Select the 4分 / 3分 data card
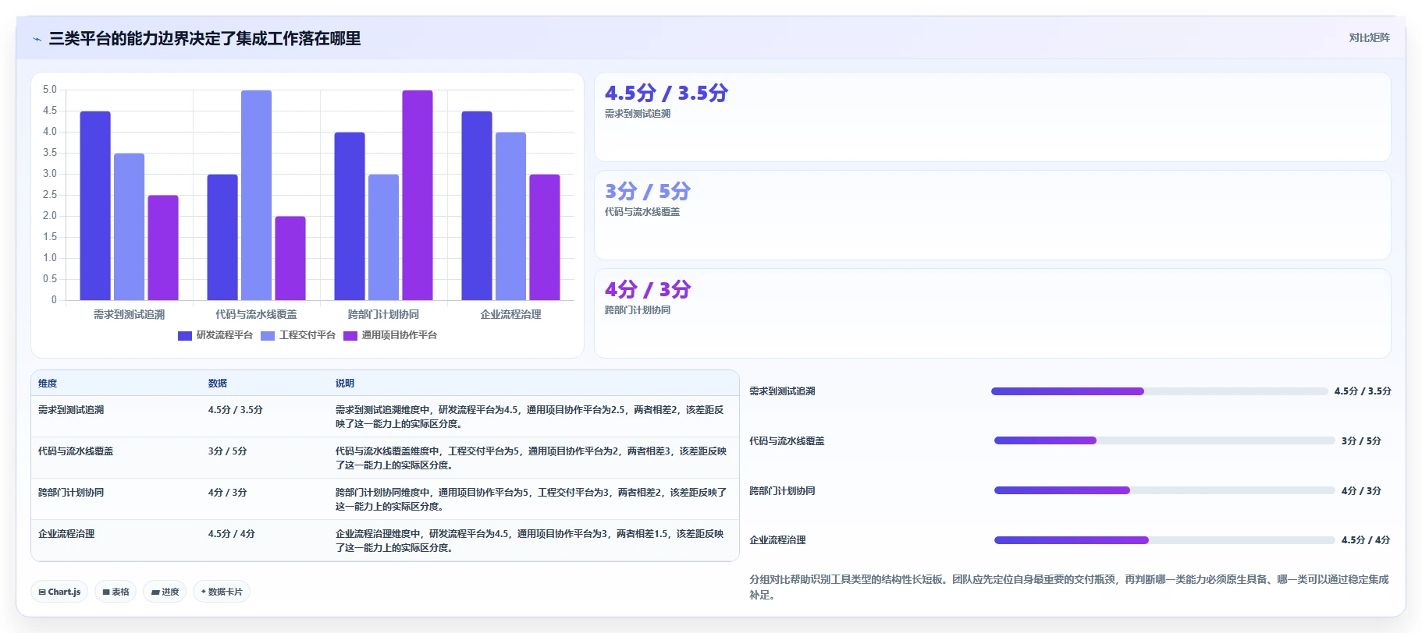1422x633 pixels. tap(993, 313)
